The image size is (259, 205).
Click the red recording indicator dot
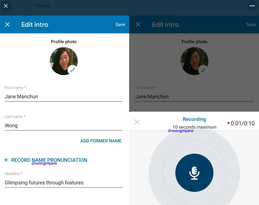coord(229,123)
